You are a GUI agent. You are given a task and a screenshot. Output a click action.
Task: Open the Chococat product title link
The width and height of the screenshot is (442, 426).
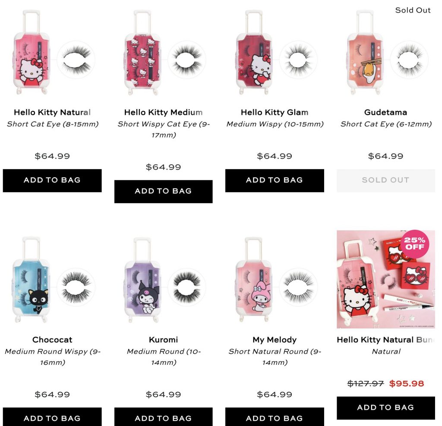click(x=52, y=340)
